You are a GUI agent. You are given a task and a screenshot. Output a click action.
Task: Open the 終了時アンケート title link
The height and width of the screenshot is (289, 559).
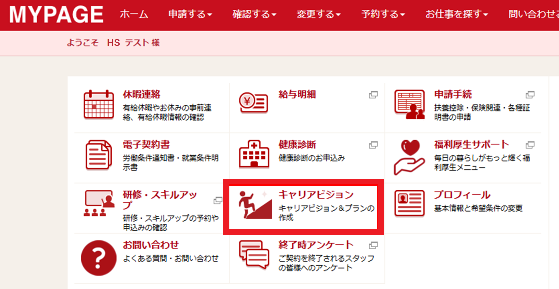(x=316, y=245)
